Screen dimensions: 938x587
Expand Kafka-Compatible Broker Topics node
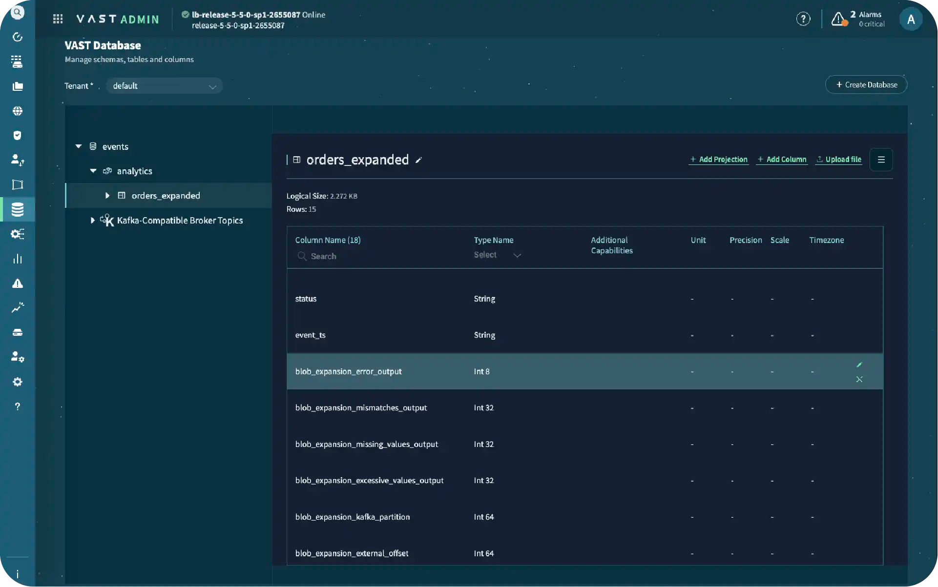click(93, 221)
